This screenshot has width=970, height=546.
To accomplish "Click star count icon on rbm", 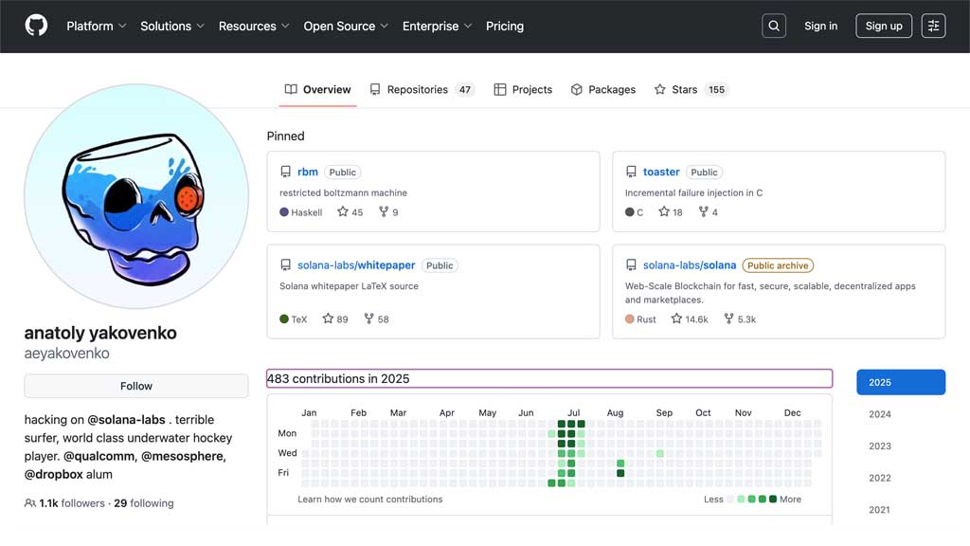I will (343, 212).
